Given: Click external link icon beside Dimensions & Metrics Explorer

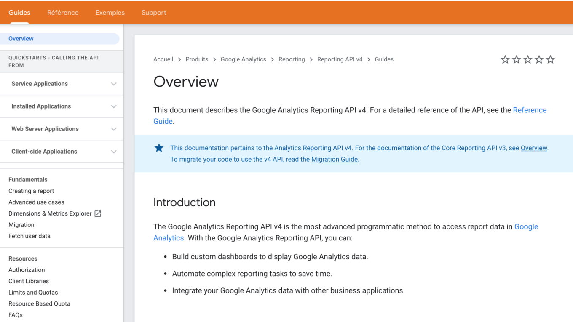Looking at the screenshot, I should point(98,213).
